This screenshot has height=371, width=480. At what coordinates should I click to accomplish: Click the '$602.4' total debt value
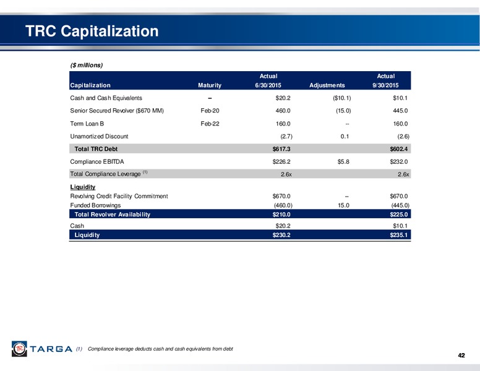[398, 149]
